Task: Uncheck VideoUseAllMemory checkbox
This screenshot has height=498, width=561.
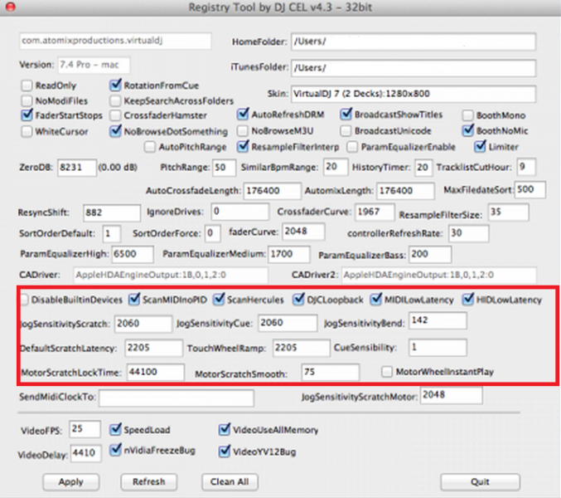Action: point(225,429)
